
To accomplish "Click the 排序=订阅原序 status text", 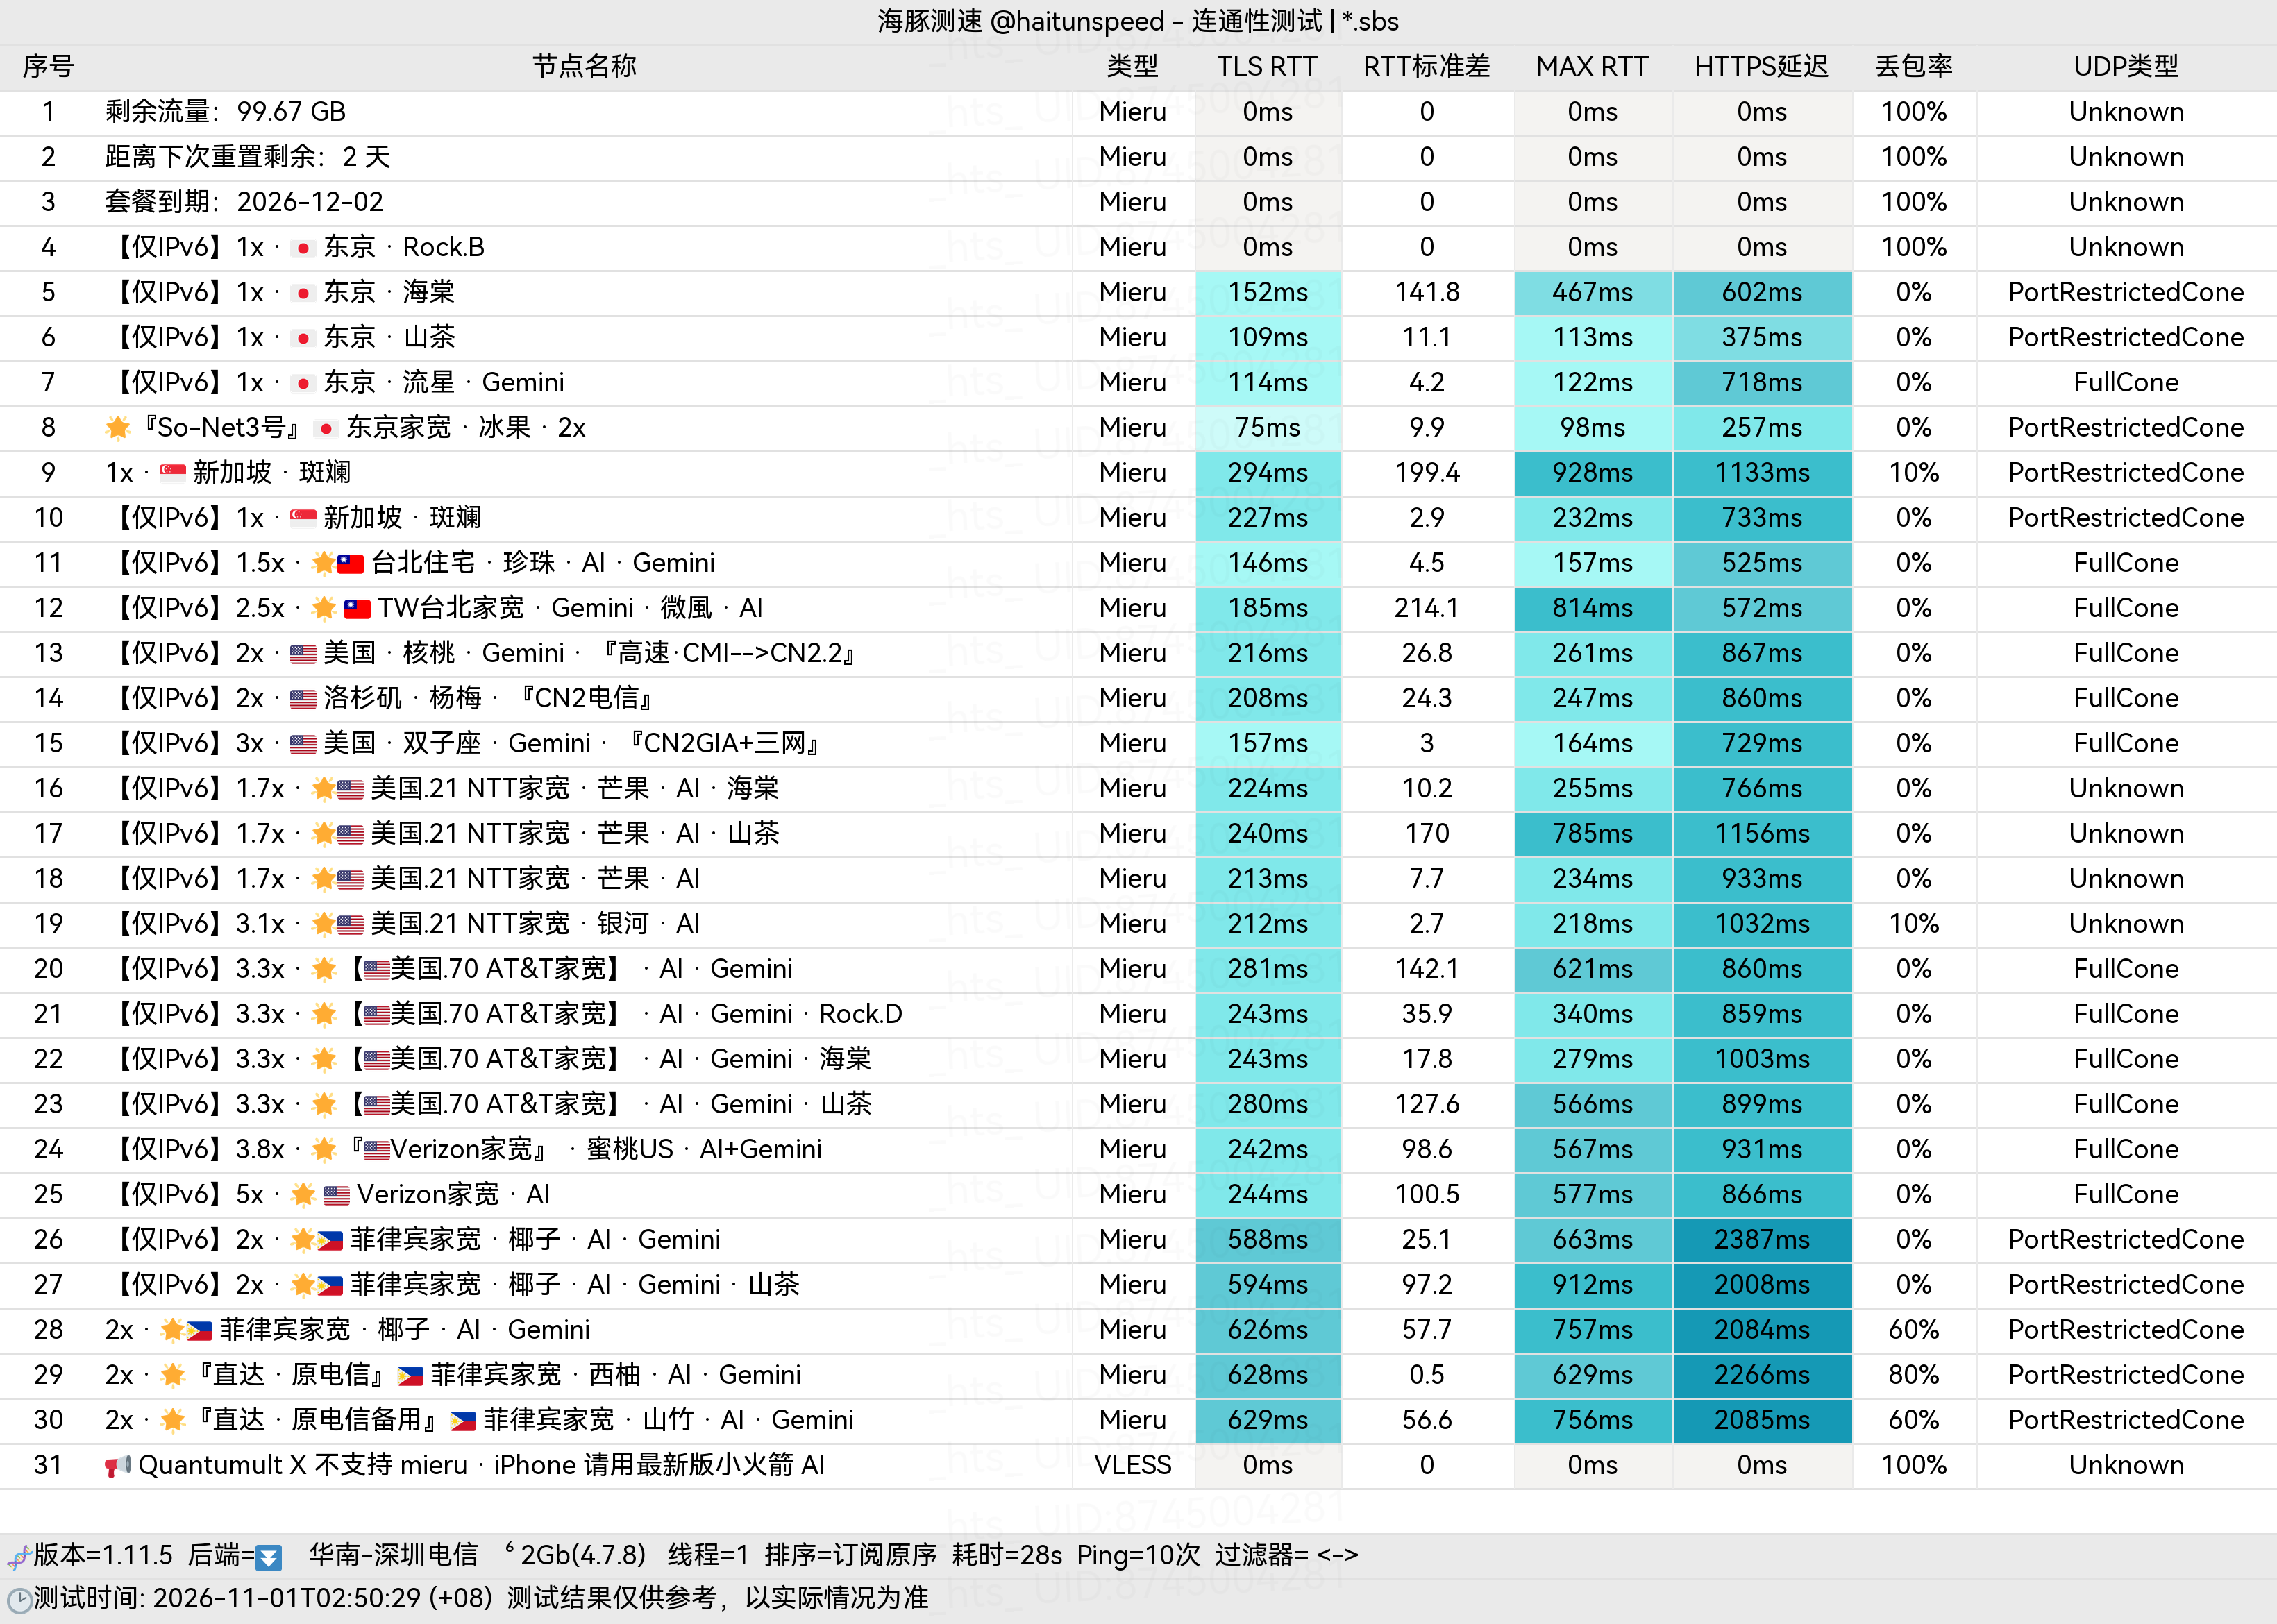I will click(x=850, y=1556).
